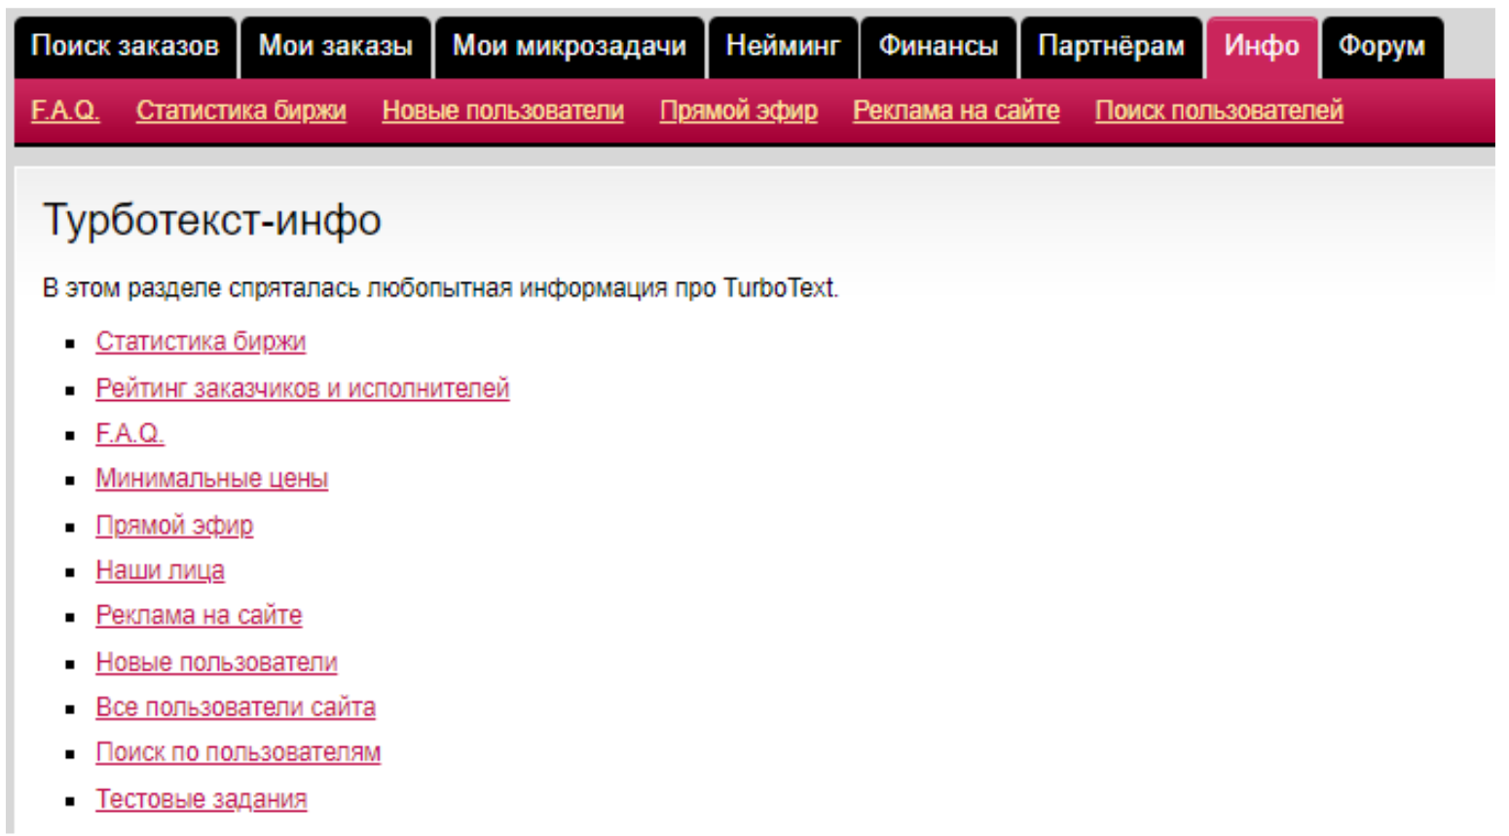The height and width of the screenshot is (836, 1509).
Task: Open Статистика биржи in the red submenu bar
Action: pos(240,111)
